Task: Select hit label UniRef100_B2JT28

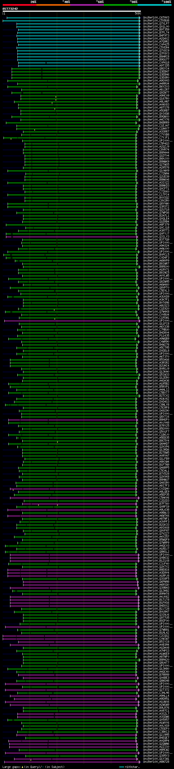Action: (x=156, y=609)
